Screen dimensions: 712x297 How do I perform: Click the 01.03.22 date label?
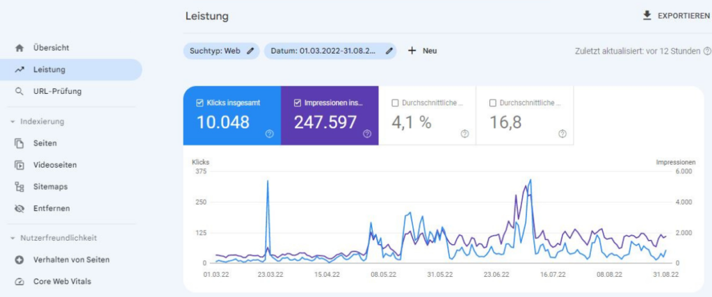click(x=216, y=275)
